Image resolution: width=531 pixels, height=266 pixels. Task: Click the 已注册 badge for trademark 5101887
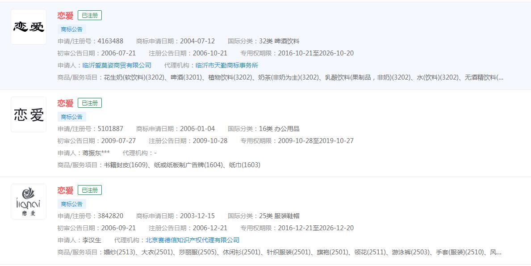pyautogui.click(x=90, y=103)
